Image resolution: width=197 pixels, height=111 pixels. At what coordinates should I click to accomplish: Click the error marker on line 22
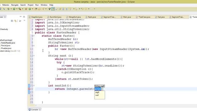coord(29,89)
